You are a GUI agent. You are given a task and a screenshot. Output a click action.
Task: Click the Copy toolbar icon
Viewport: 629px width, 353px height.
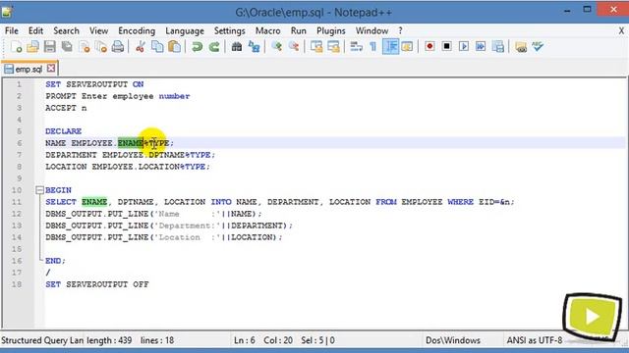point(157,47)
